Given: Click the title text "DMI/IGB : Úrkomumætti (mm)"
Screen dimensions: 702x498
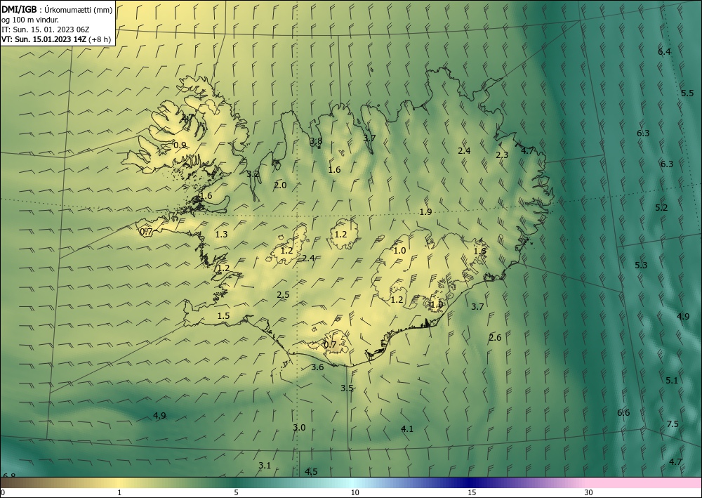Looking at the screenshot, I should click(57, 10).
